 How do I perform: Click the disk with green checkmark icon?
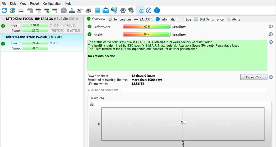point(47,10)
